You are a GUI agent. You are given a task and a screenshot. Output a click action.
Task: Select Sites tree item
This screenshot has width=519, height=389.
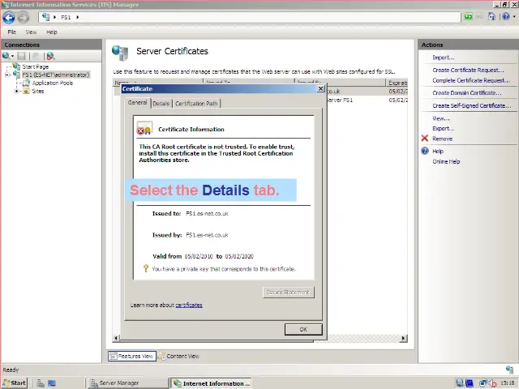[38, 92]
